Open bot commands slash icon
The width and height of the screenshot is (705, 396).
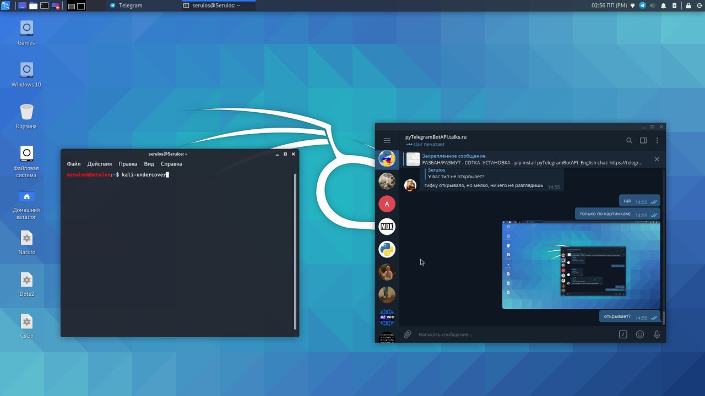[x=623, y=334]
